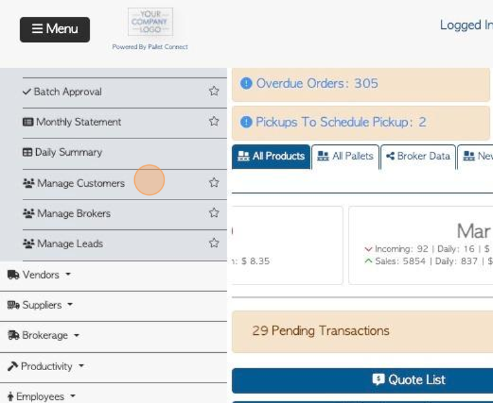Star the Monthly Statement entry

(x=214, y=122)
